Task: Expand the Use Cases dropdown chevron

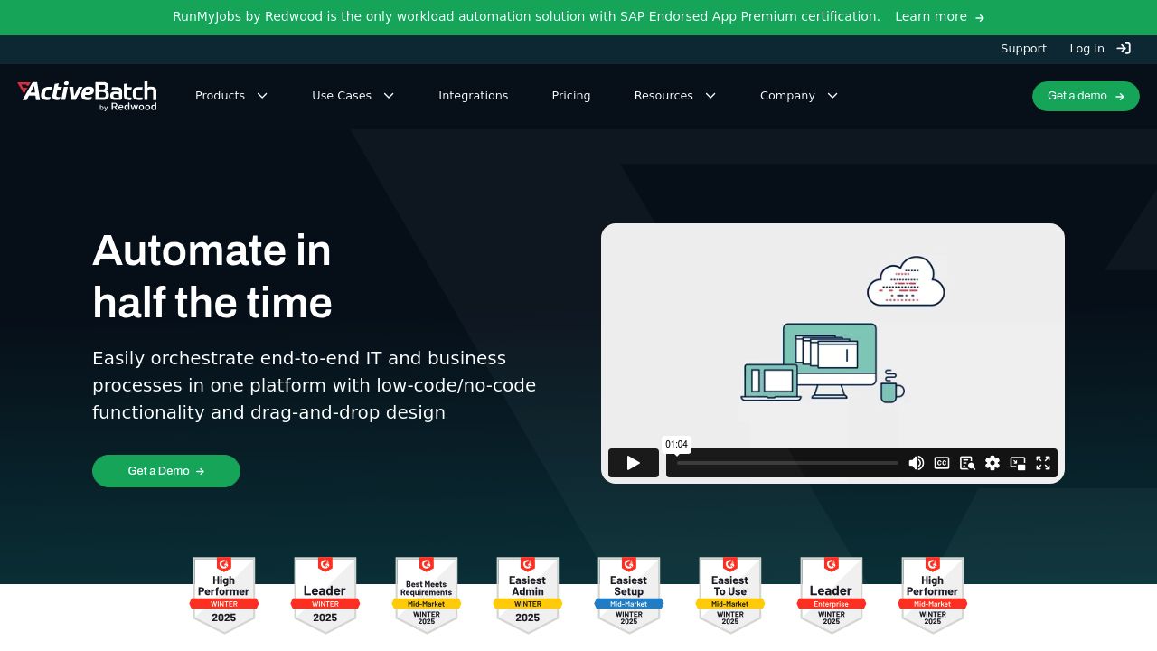Action: click(x=389, y=96)
